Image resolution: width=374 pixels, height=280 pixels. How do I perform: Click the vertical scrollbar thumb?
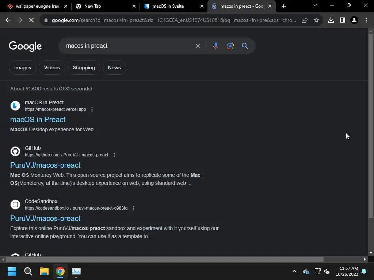(x=371, y=126)
